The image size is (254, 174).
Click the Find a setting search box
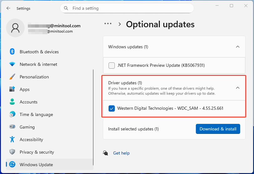pos(127,8)
